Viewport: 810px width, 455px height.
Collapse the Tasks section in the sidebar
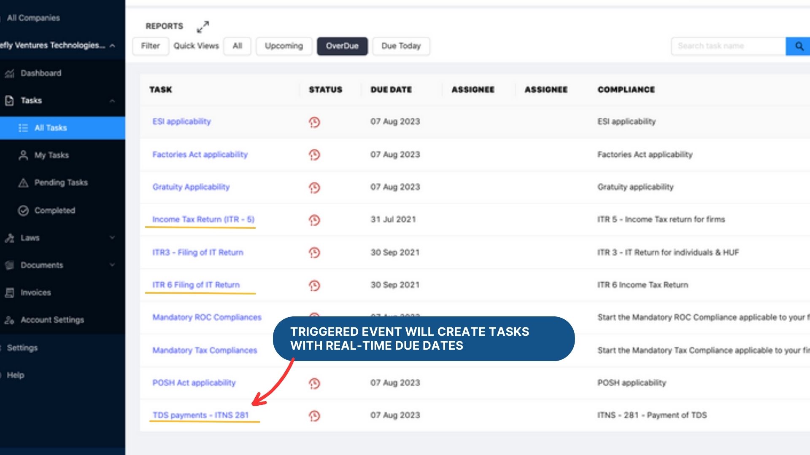point(112,100)
